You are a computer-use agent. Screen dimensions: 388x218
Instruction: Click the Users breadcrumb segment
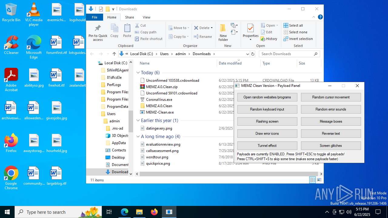[x=164, y=54]
